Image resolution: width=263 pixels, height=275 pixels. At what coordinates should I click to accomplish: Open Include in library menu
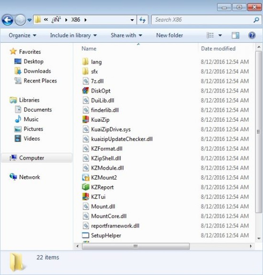click(x=73, y=35)
